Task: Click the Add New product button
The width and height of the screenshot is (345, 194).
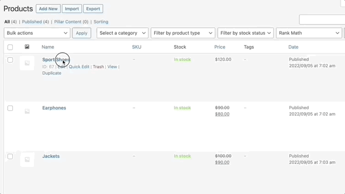Action: point(48,9)
